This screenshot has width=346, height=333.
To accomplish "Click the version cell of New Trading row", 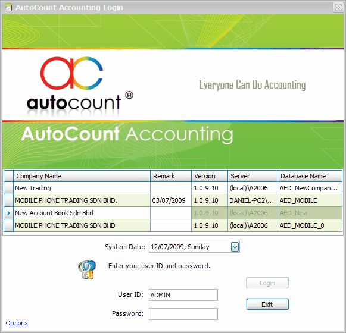I will click(210, 188).
